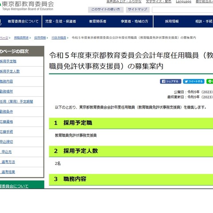Screen dimensions: 213x213
Task: Jump to 任用(雇用)予定期間 in contents
Action: pos(16,102)
